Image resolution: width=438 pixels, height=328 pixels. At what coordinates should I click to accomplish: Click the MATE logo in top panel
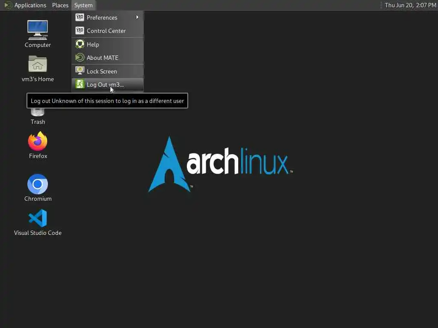8,5
